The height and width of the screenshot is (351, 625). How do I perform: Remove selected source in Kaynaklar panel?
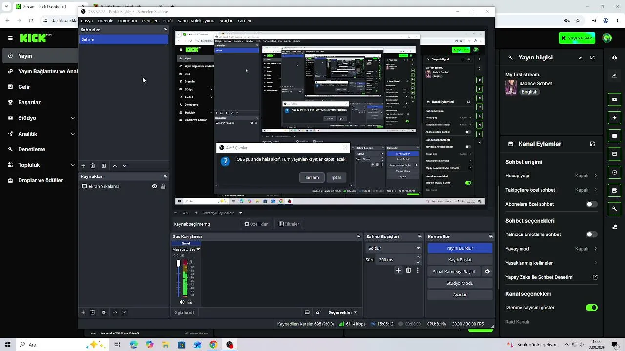click(92, 312)
